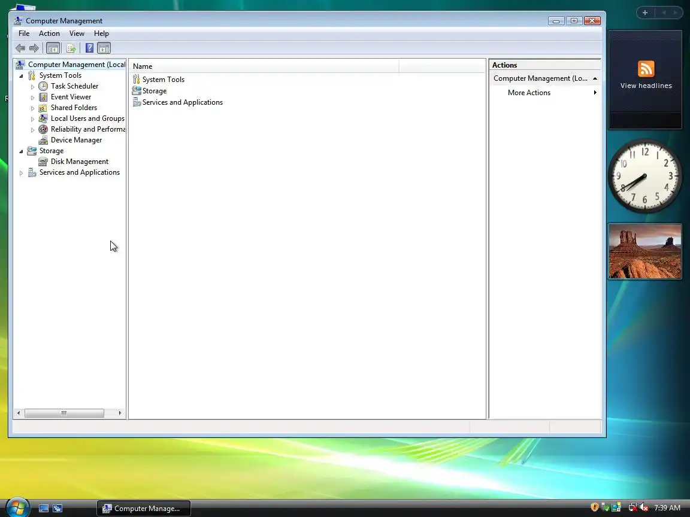The image size is (690, 517).
Task: Click the Shared Folders icon in tree
Action: point(43,108)
